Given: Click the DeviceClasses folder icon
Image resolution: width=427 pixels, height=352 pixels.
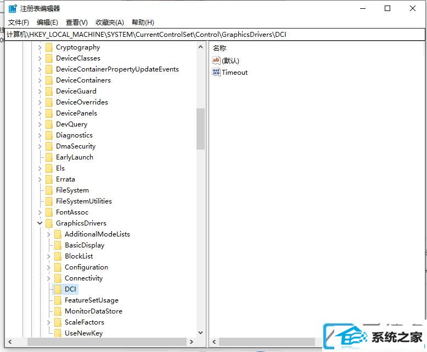Looking at the screenshot, I should (49, 58).
